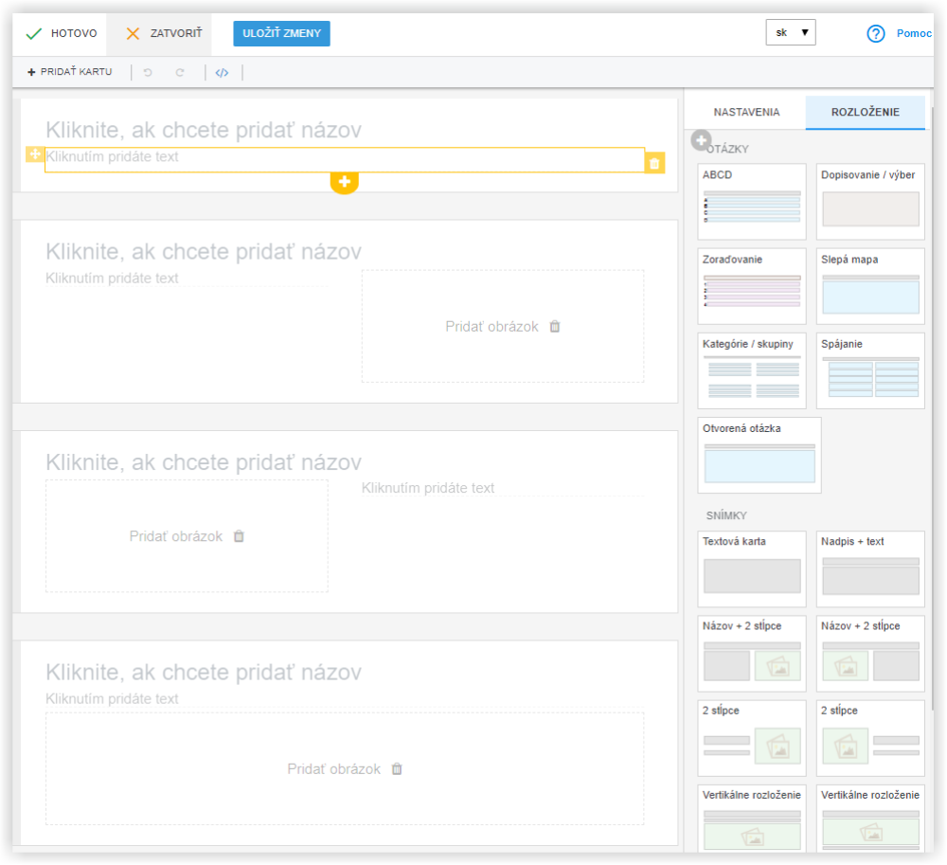
Task: Open the HTML source code editor icon
Action: (222, 73)
